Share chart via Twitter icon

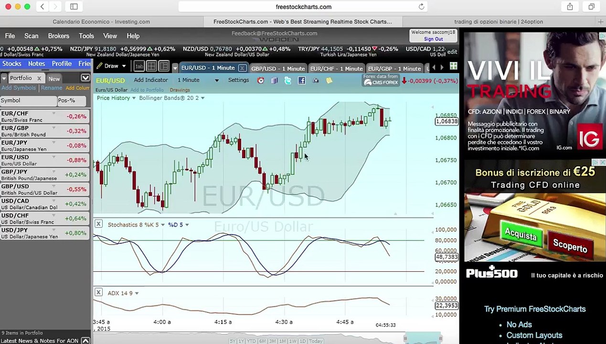tap(288, 81)
